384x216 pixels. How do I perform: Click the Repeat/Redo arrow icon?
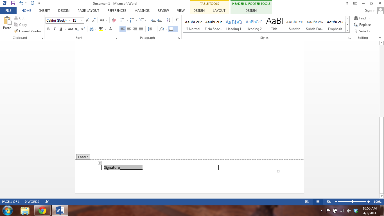coord(32,3)
